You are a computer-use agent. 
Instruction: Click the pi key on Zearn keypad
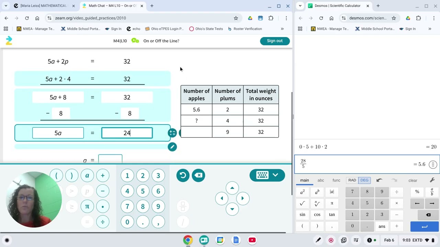click(87, 207)
